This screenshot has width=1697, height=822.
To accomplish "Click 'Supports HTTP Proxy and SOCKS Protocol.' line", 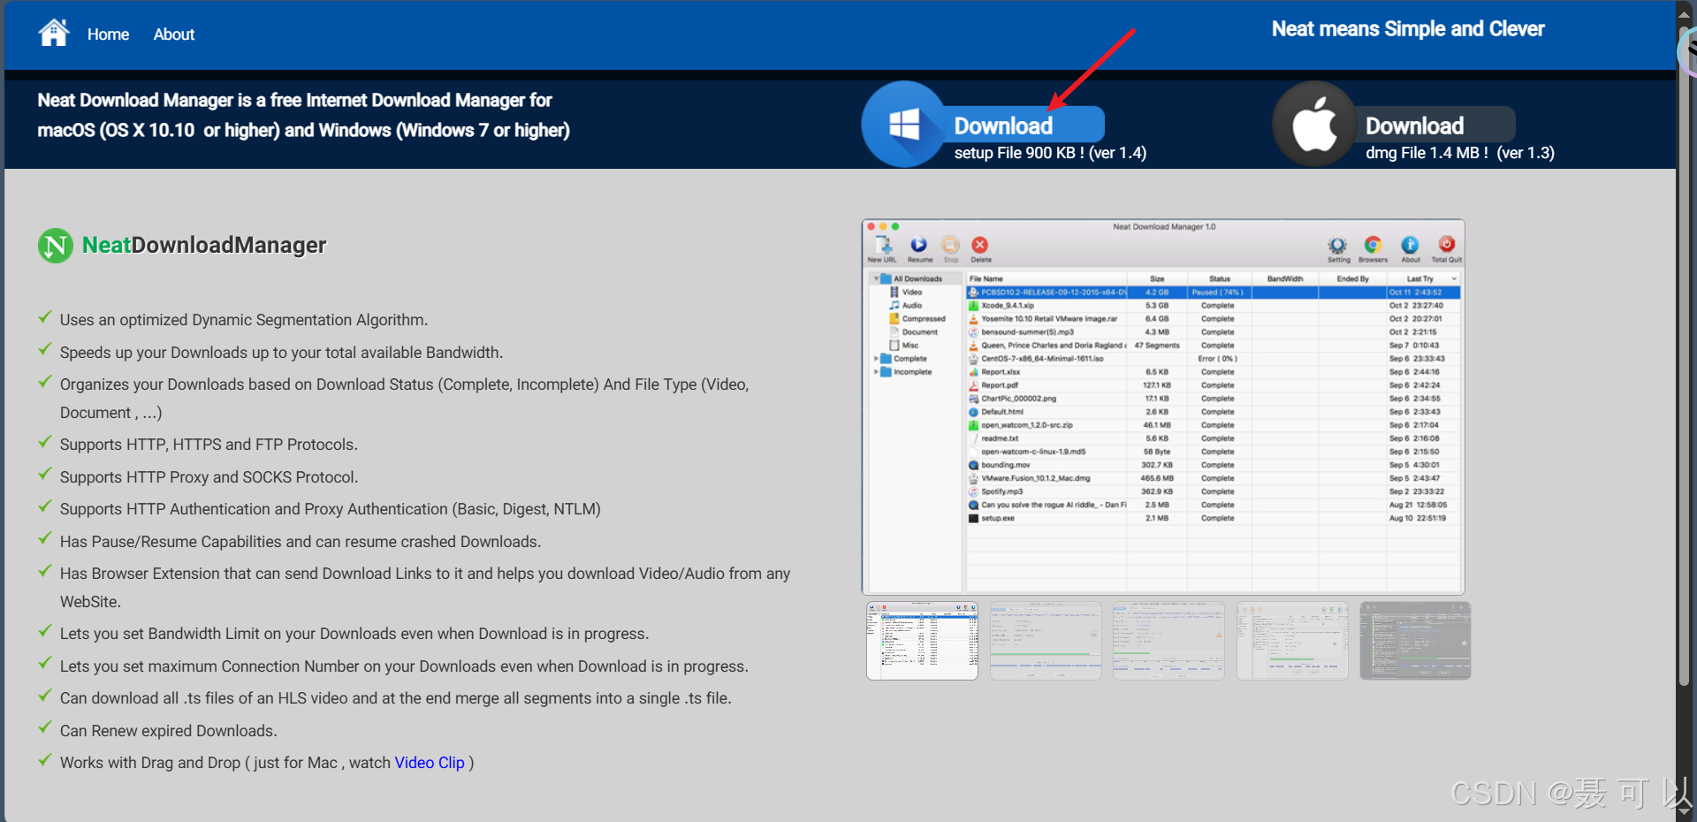I will click(209, 477).
